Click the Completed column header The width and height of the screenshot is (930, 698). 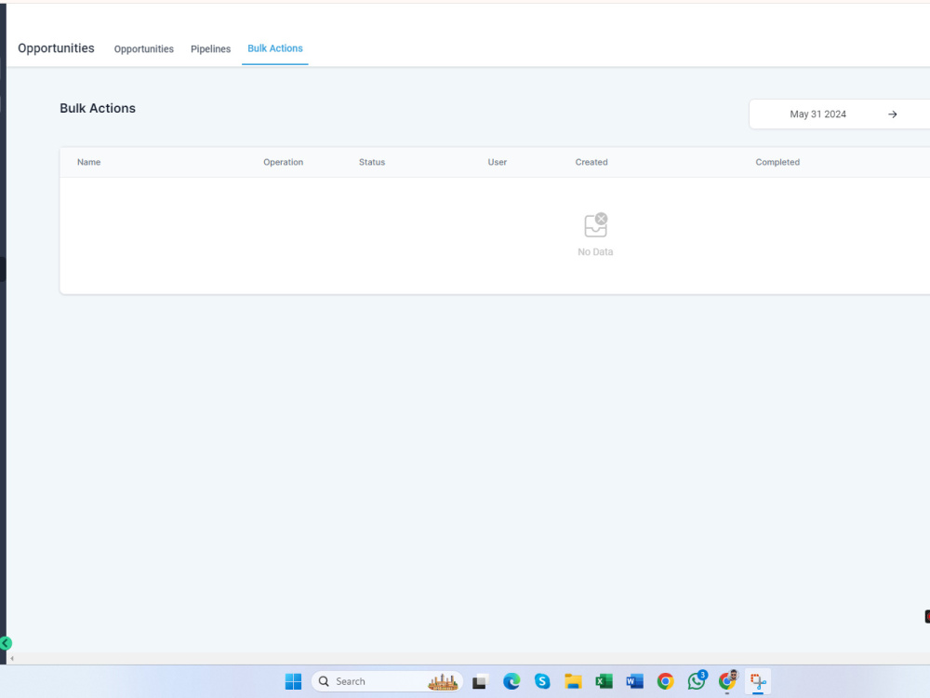point(777,162)
